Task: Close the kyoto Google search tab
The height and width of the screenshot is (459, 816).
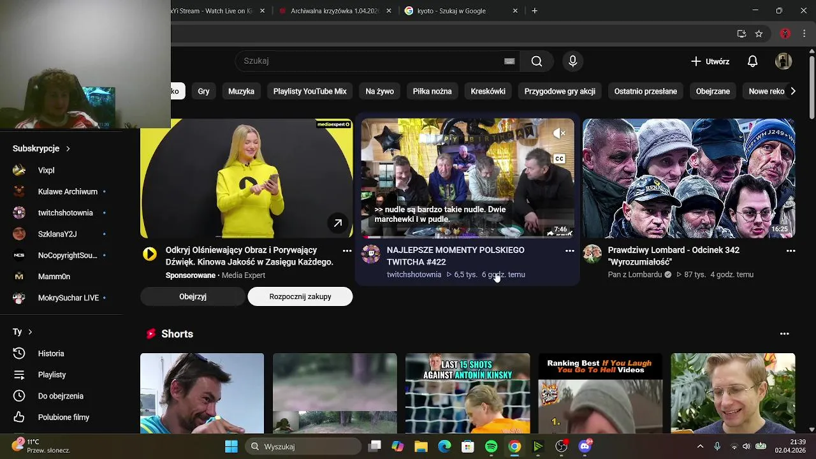Action: (x=515, y=11)
